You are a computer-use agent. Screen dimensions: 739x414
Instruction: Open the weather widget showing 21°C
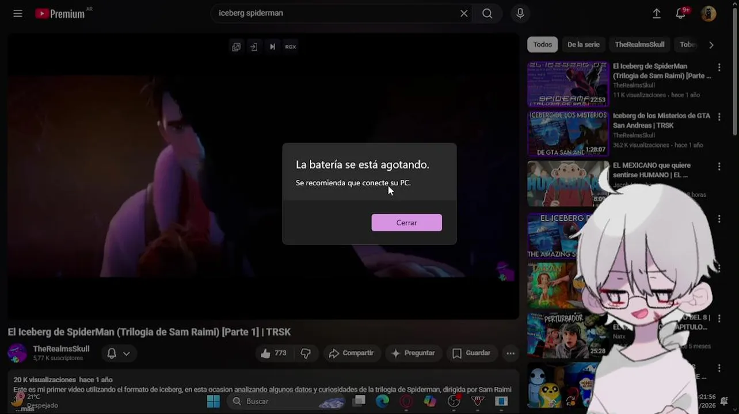click(35, 401)
